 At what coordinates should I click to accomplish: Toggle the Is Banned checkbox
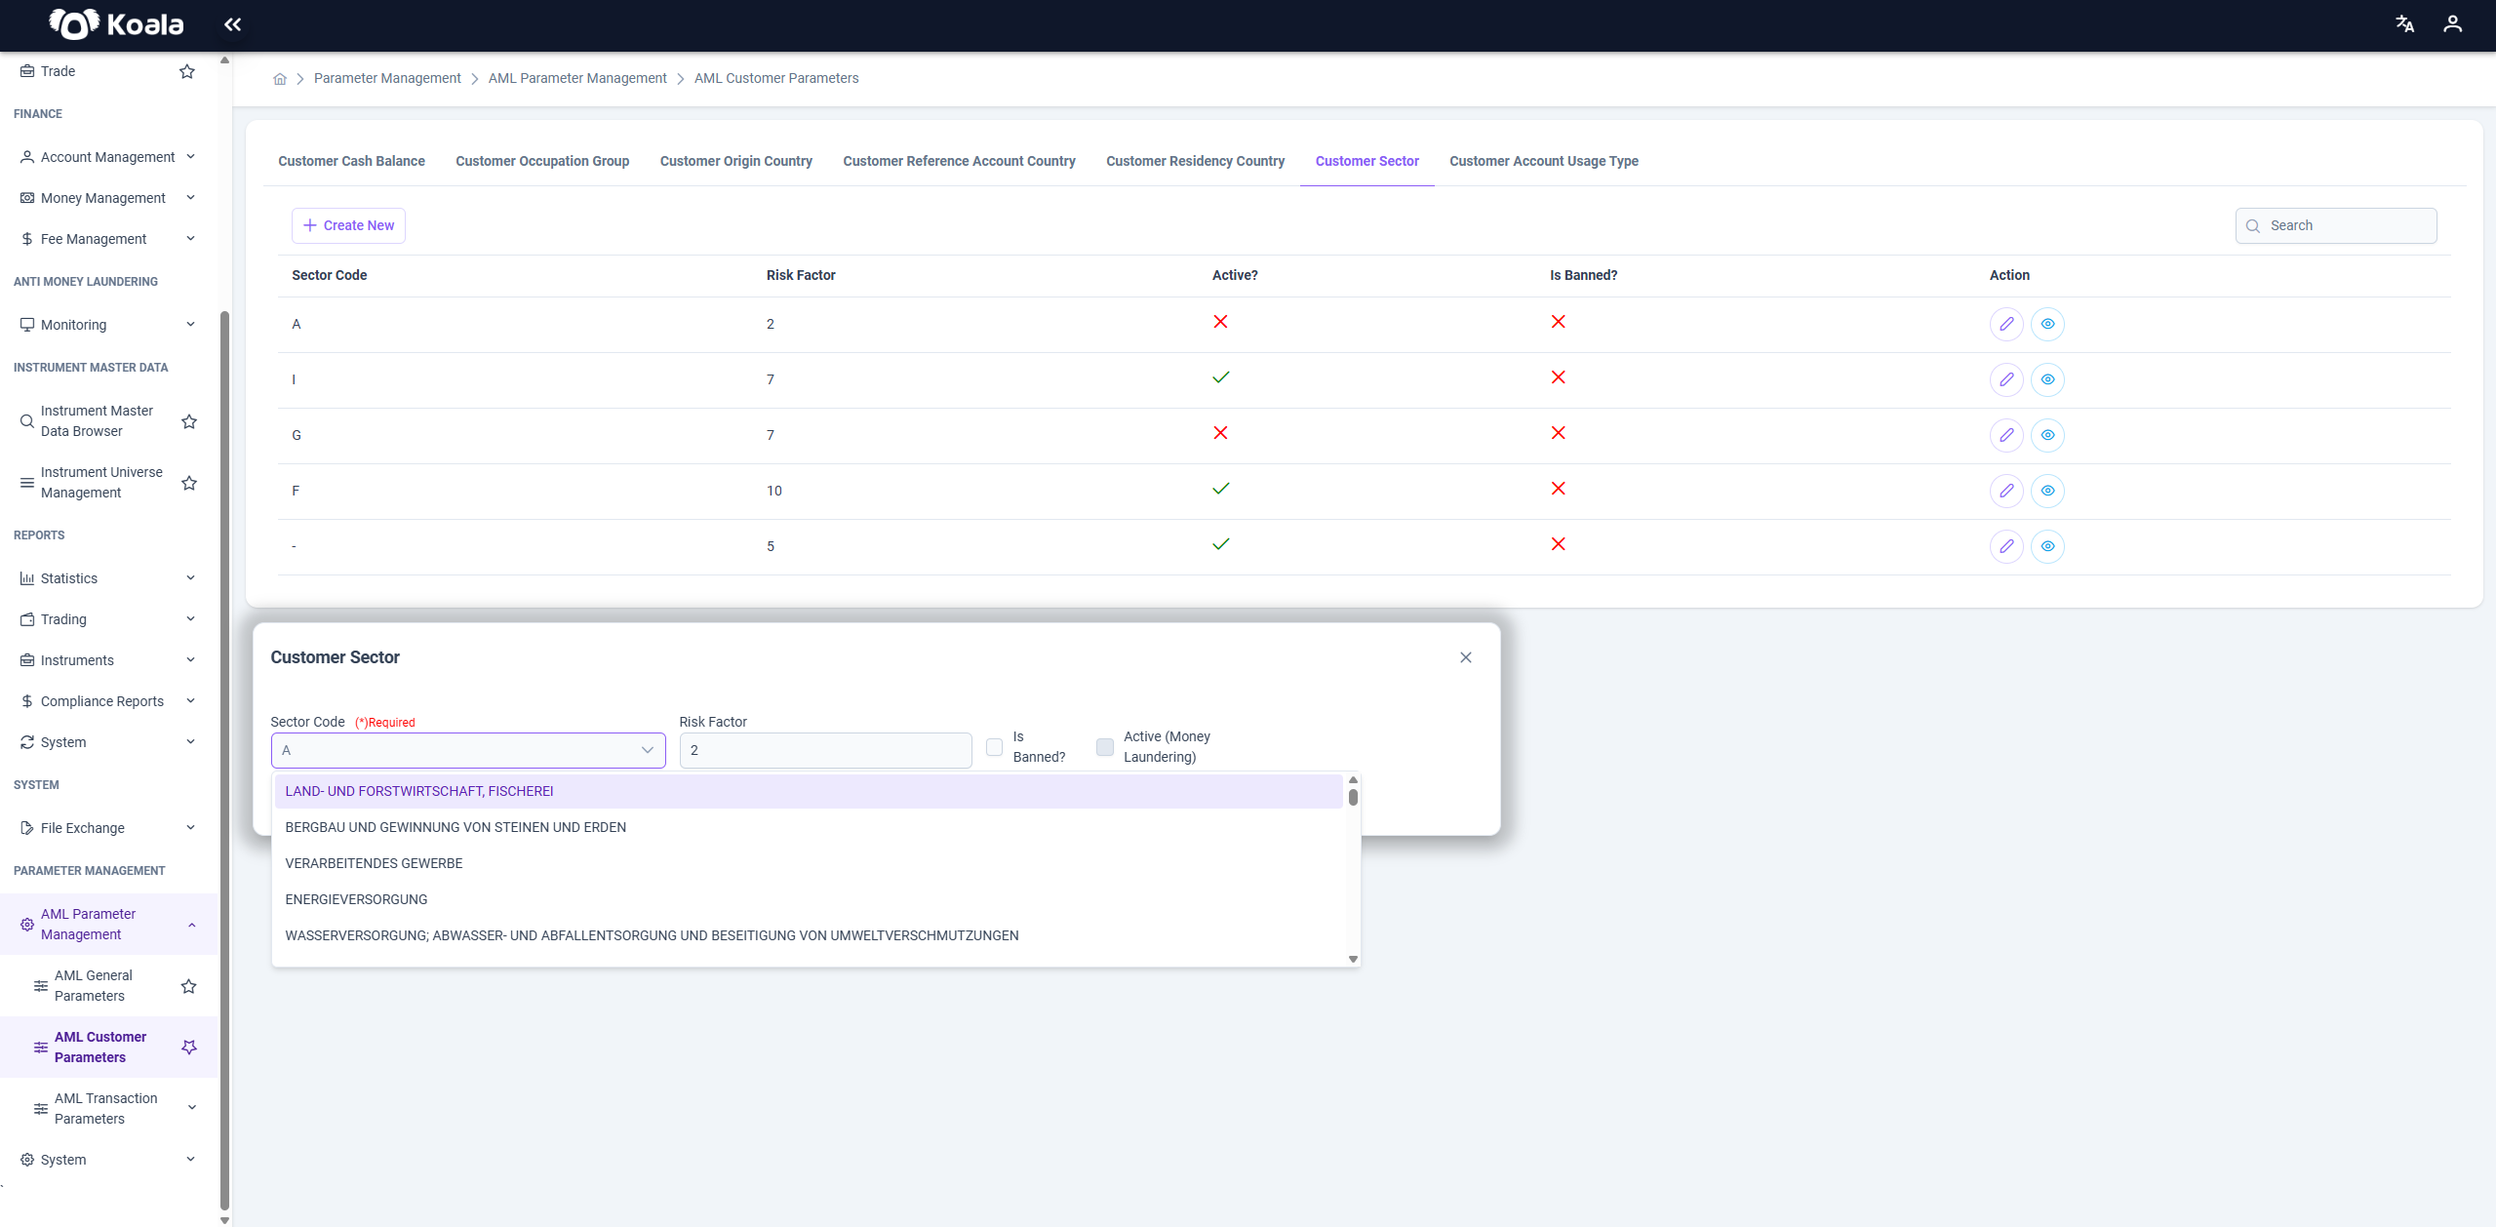pyautogui.click(x=994, y=747)
